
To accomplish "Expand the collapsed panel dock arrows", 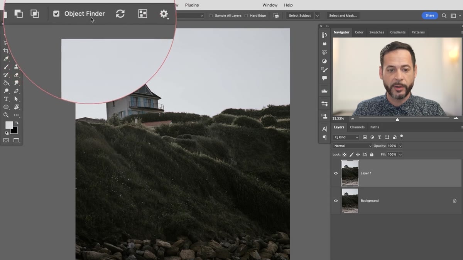I will coord(327,26).
